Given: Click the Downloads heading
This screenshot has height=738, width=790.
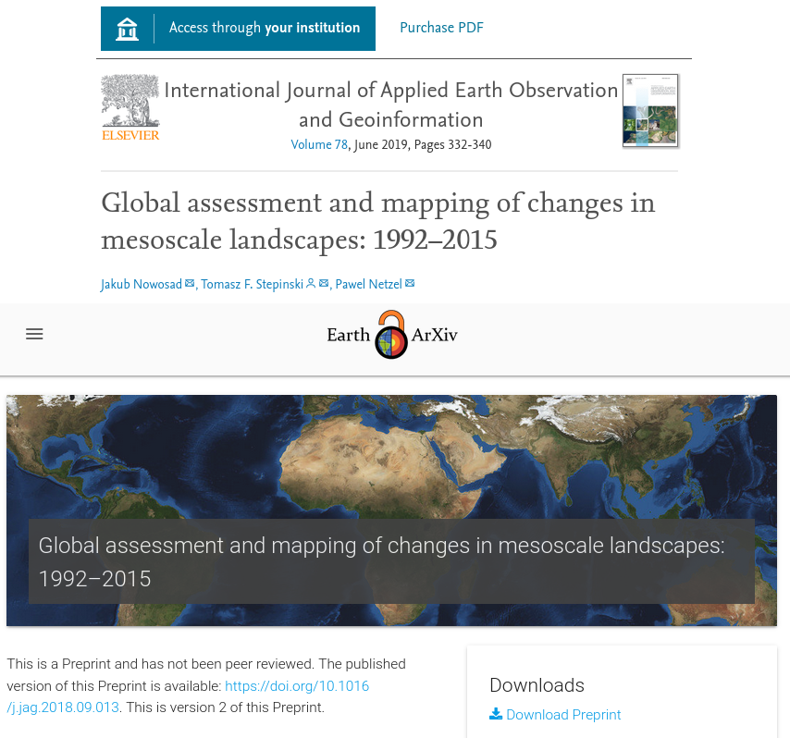Looking at the screenshot, I should [x=537, y=685].
